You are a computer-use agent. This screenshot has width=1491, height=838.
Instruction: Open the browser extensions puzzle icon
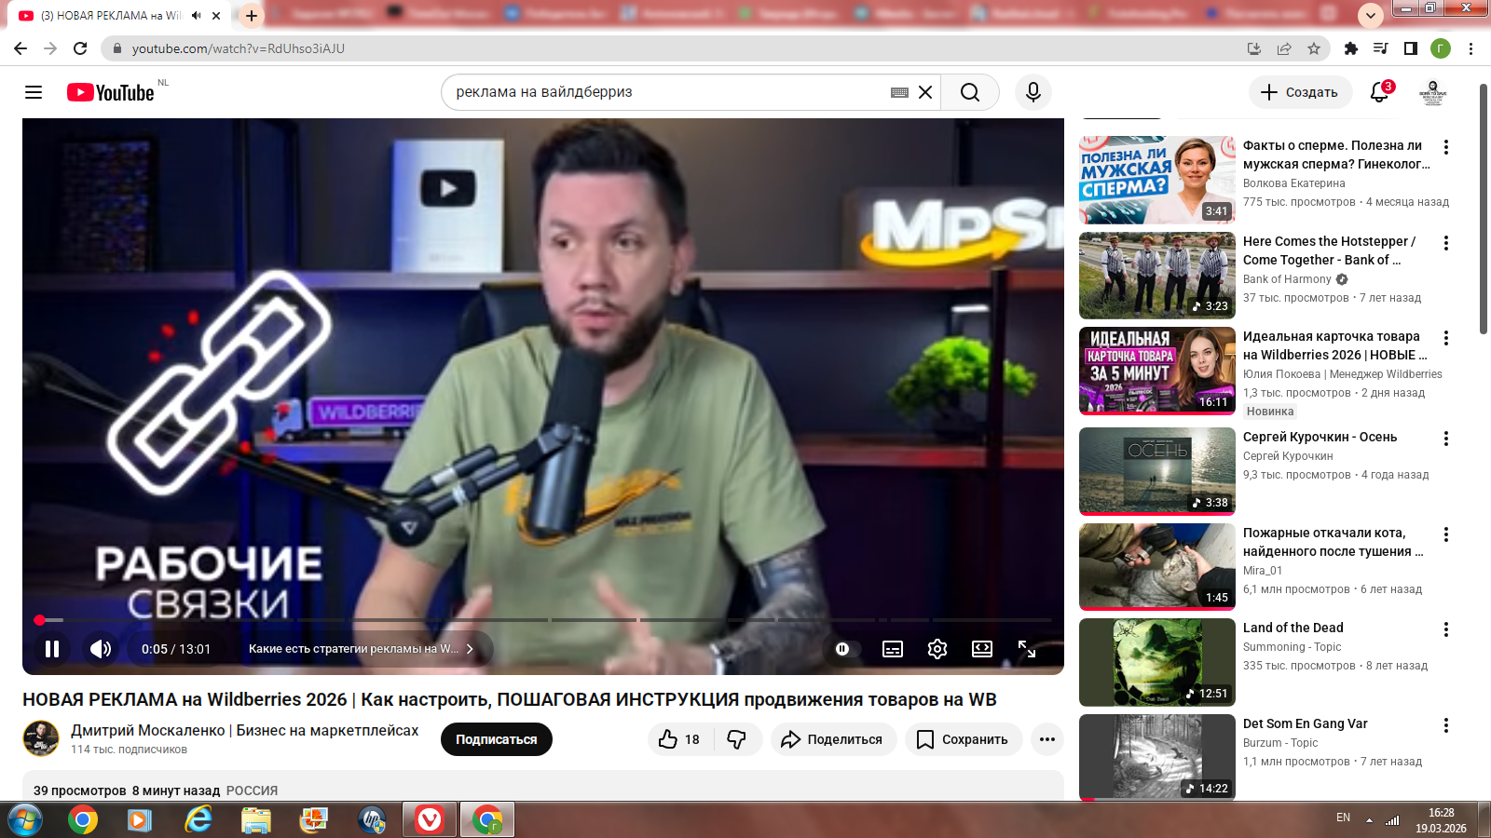[1351, 48]
